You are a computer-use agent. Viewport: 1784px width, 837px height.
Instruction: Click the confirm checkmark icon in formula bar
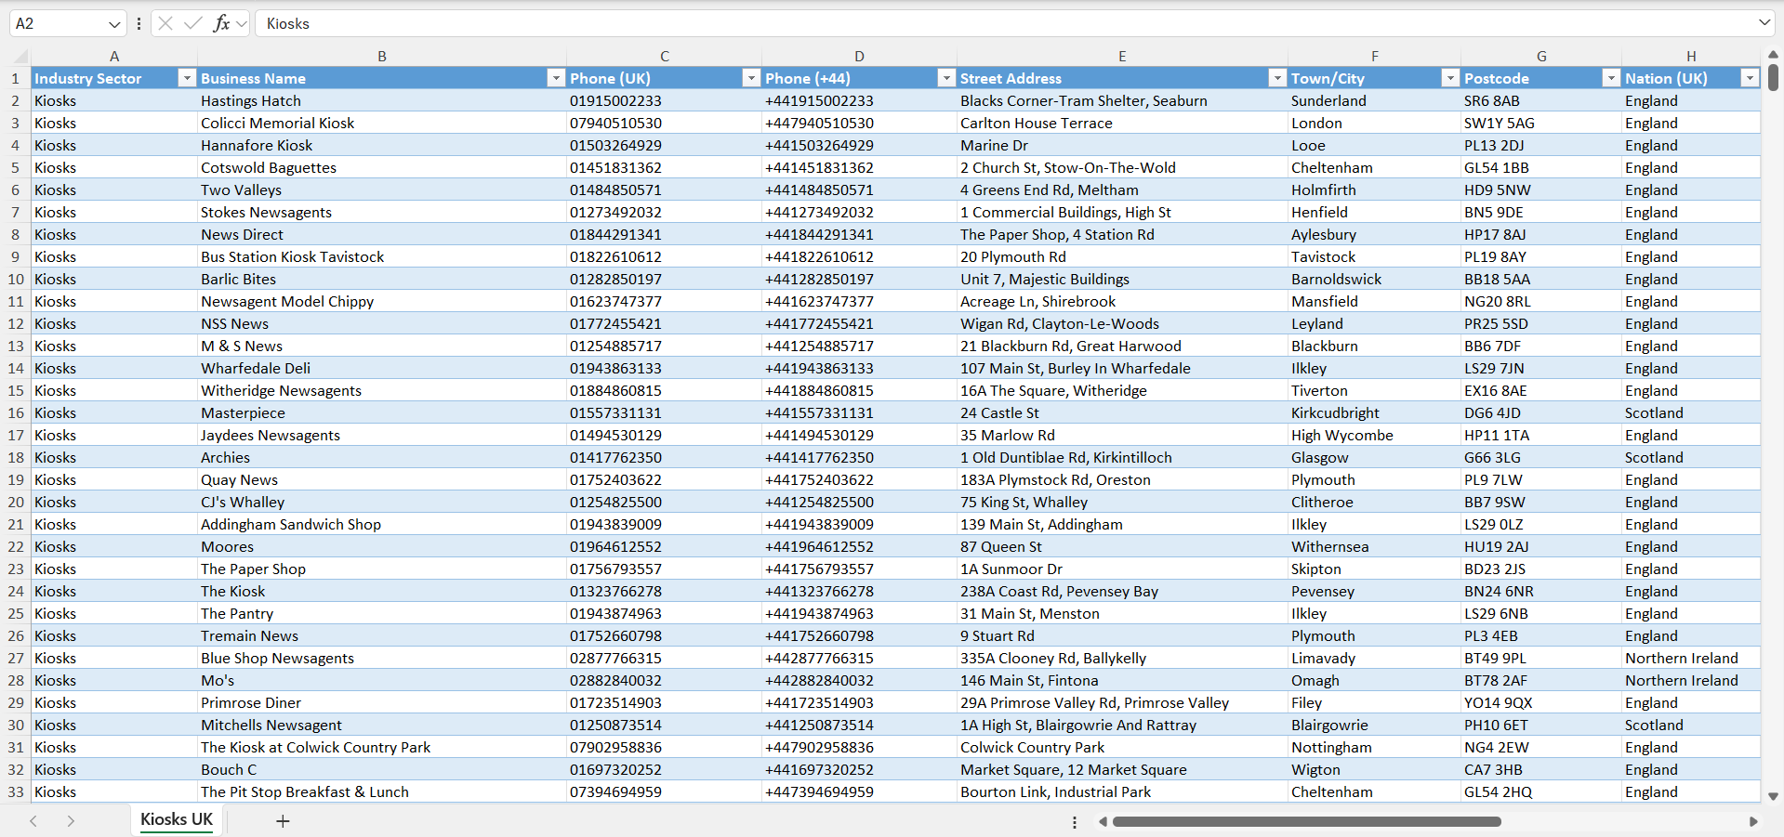click(x=193, y=23)
